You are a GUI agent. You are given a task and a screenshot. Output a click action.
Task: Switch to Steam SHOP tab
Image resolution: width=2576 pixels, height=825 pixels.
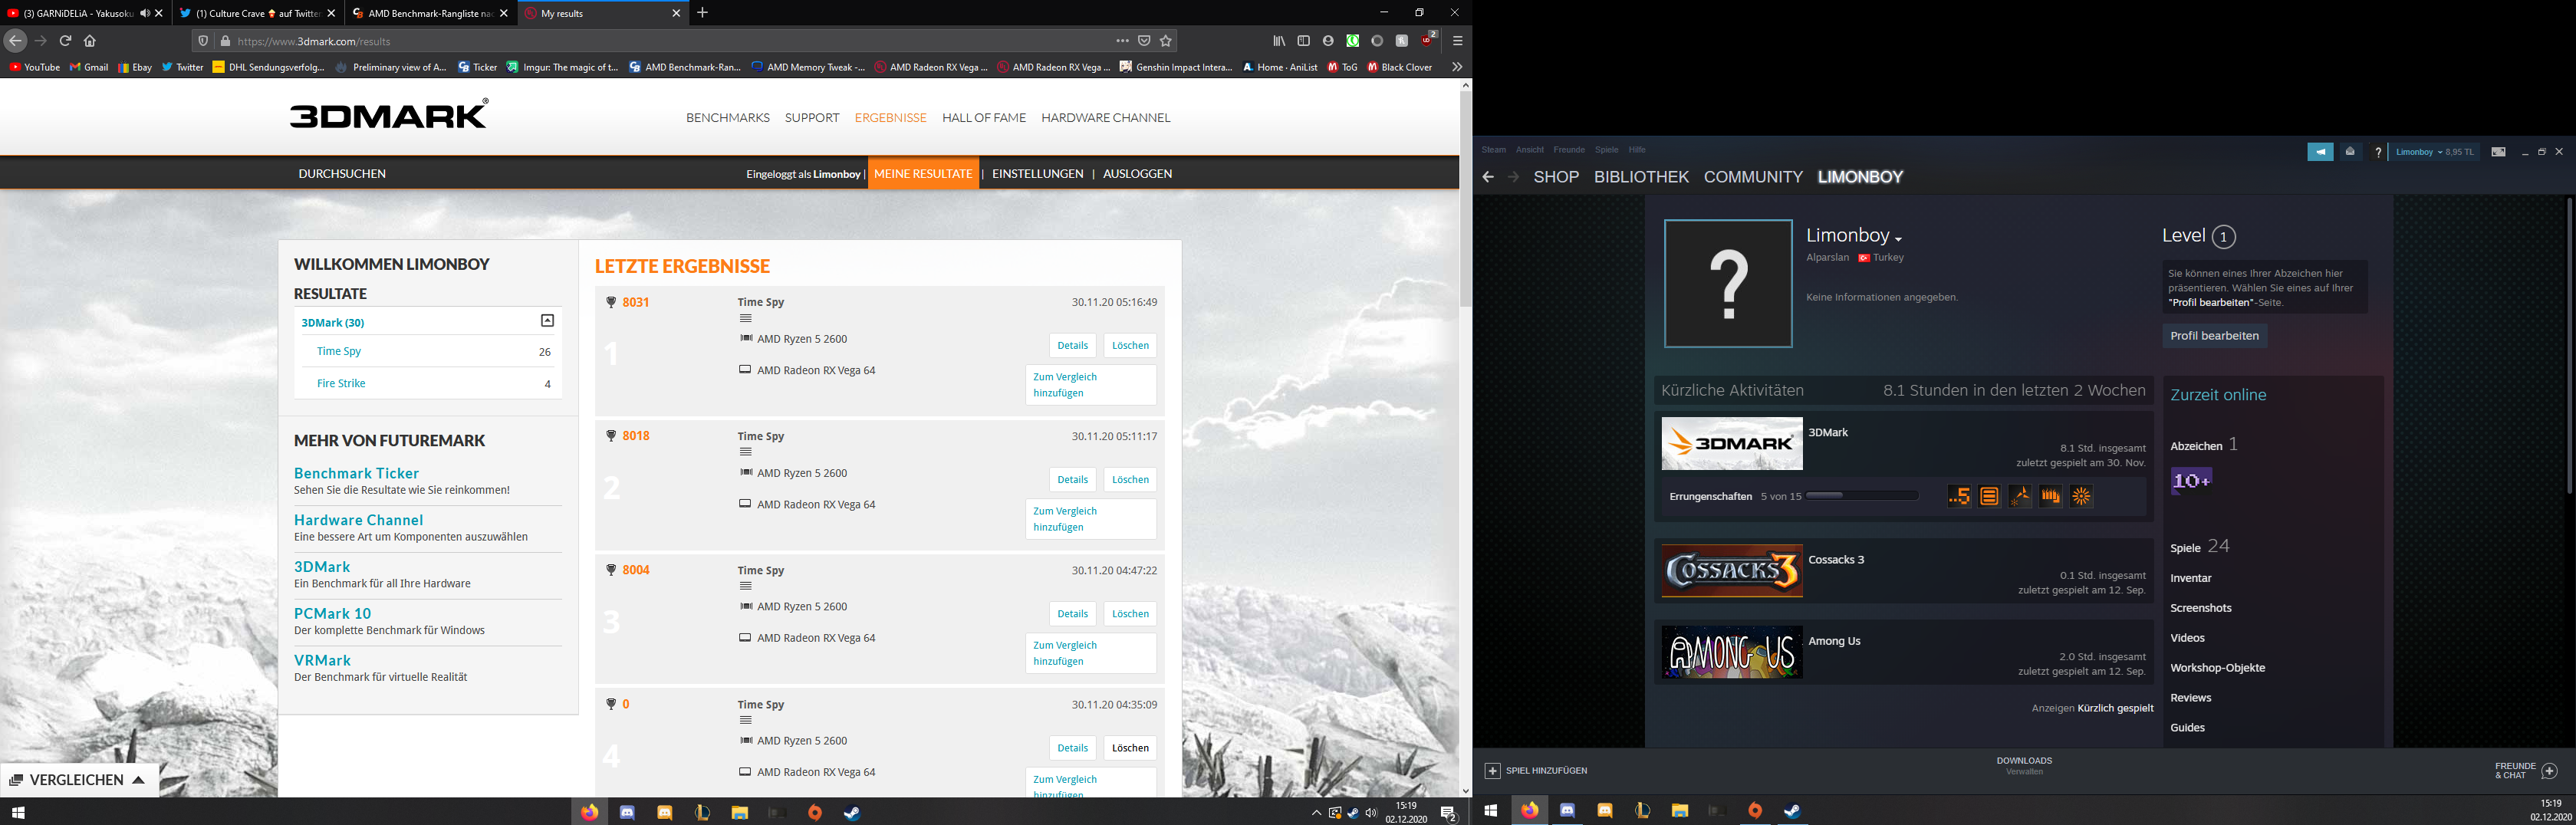(x=1556, y=177)
